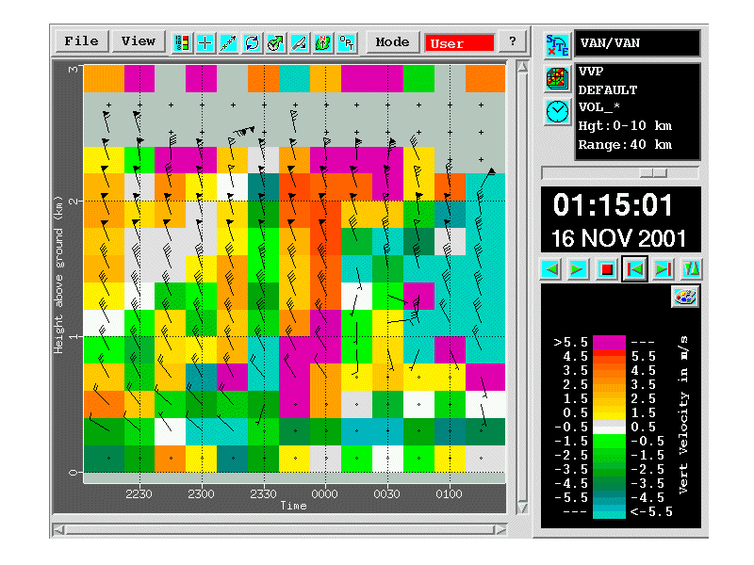Viewport: 754px width, 565px height.
Task: Click the red User mode field
Action: [459, 43]
